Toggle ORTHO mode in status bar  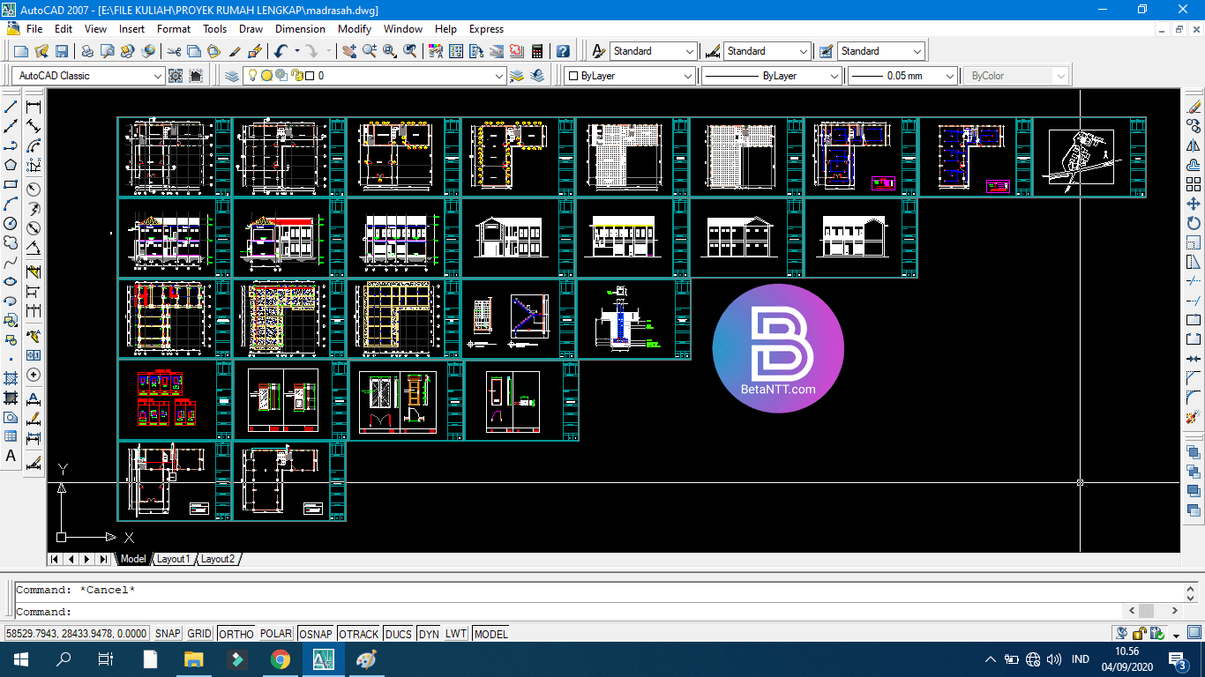click(x=236, y=634)
